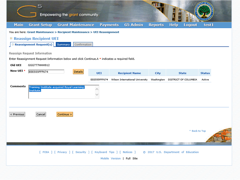
Task: Click the Details button
Action: 78,72
